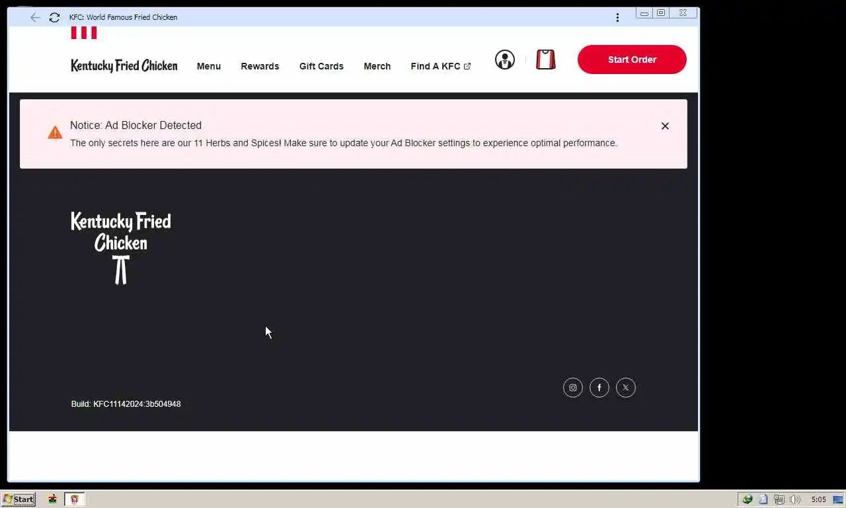Click the network tray icon

(x=779, y=499)
